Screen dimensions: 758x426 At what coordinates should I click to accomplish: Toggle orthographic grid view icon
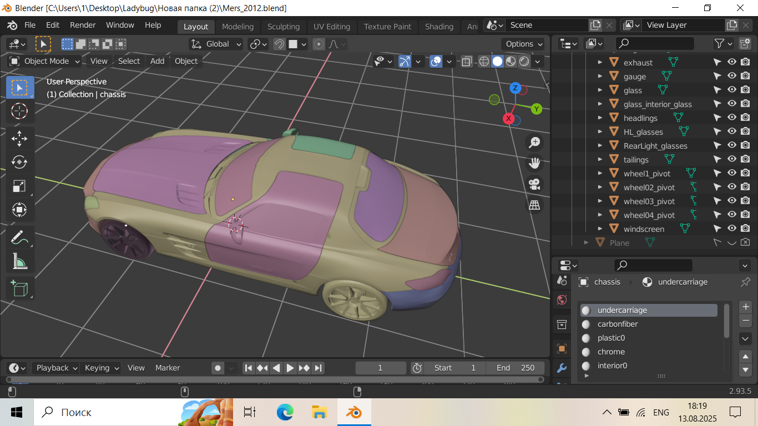point(534,205)
